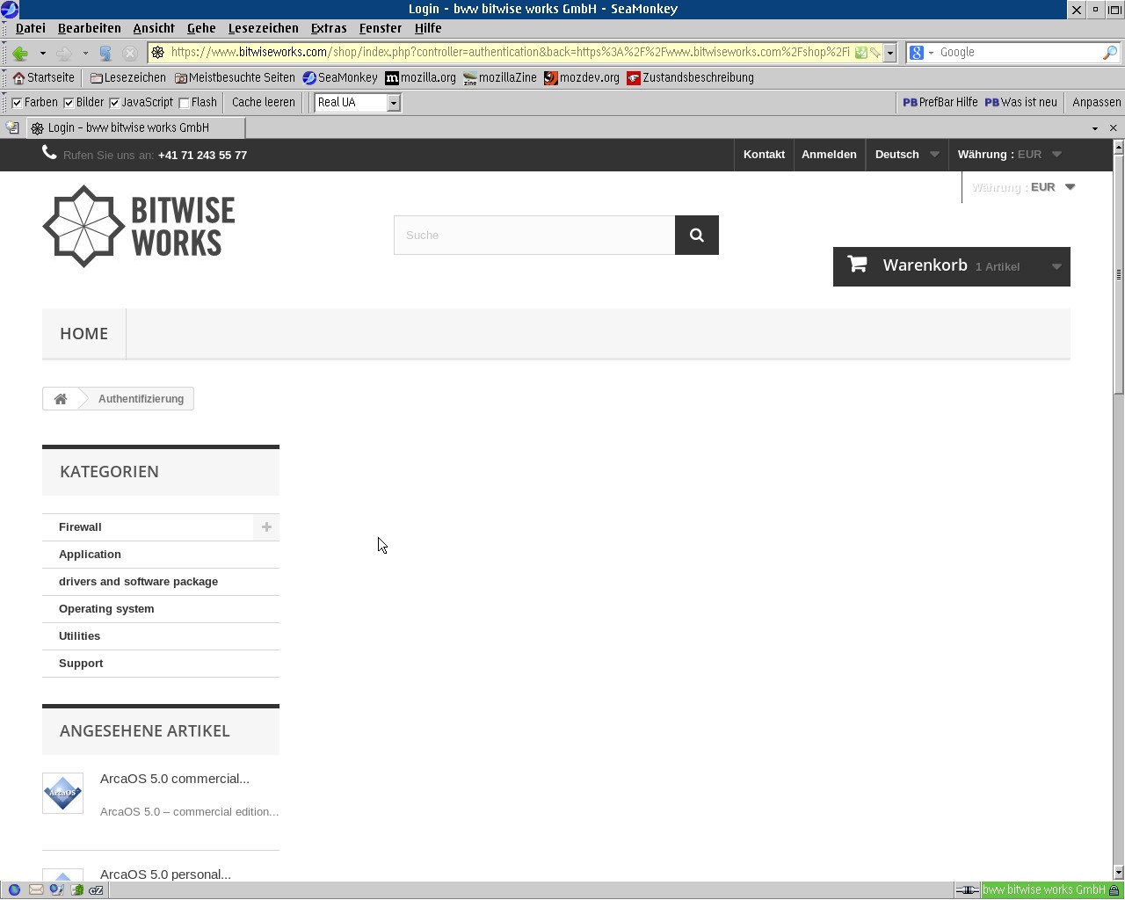Viewport: 1125px width, 900px height.
Task: Click the vertical scrollbar thumb
Action: coord(1119,274)
